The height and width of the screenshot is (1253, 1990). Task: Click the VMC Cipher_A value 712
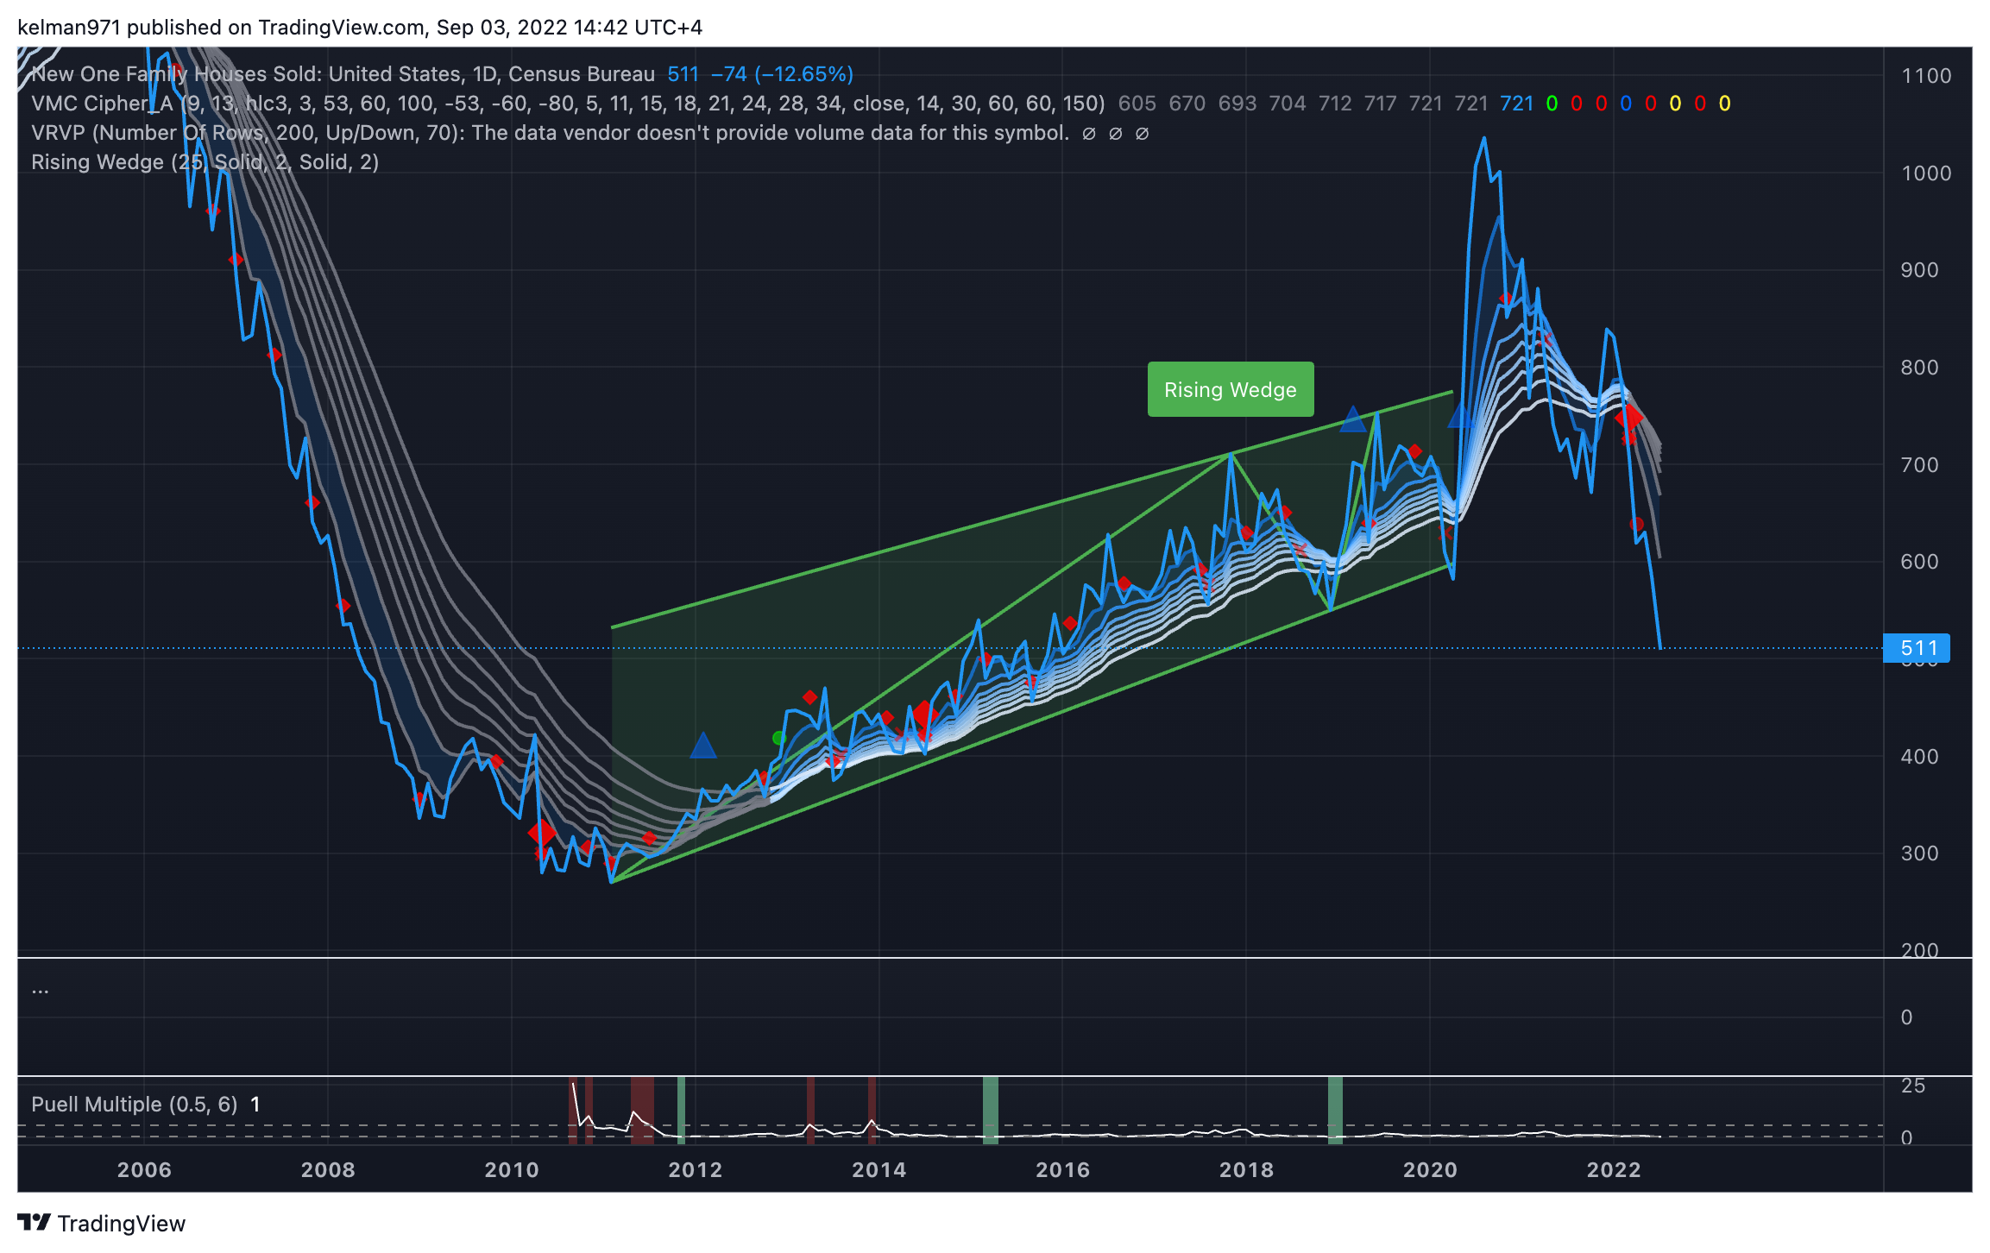point(1335,104)
